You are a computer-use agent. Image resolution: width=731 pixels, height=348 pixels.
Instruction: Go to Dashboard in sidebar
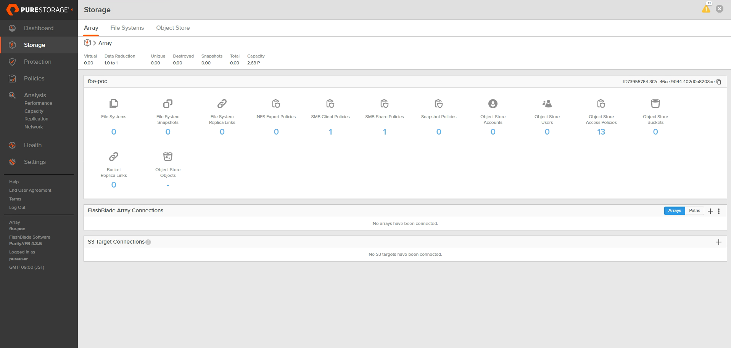click(x=39, y=28)
